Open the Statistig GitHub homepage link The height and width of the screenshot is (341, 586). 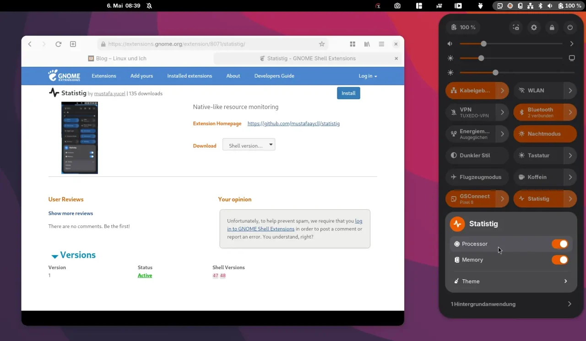pyautogui.click(x=293, y=123)
